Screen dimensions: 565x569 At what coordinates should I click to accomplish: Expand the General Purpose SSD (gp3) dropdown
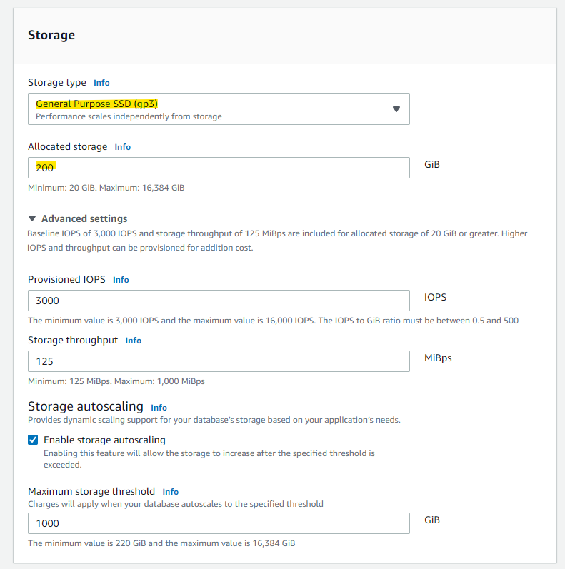(x=219, y=109)
